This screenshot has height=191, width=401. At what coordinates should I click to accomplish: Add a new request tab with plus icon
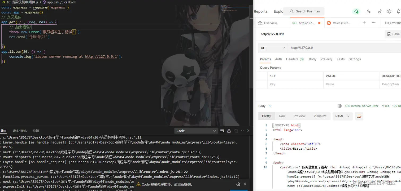[x=364, y=23]
